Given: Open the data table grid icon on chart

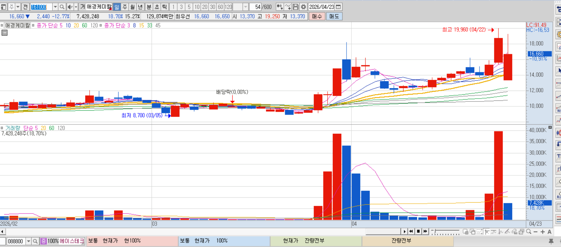Looking at the screenshot, I should [x=5, y=33].
